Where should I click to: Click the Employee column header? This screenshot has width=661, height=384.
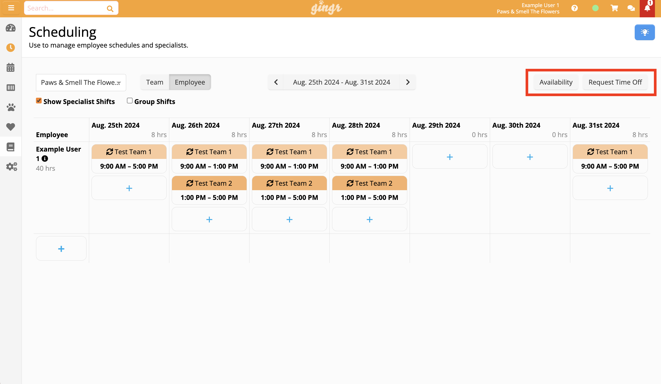tap(52, 135)
